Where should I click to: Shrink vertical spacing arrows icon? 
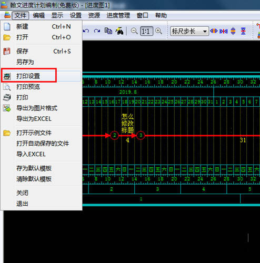pos(243,31)
